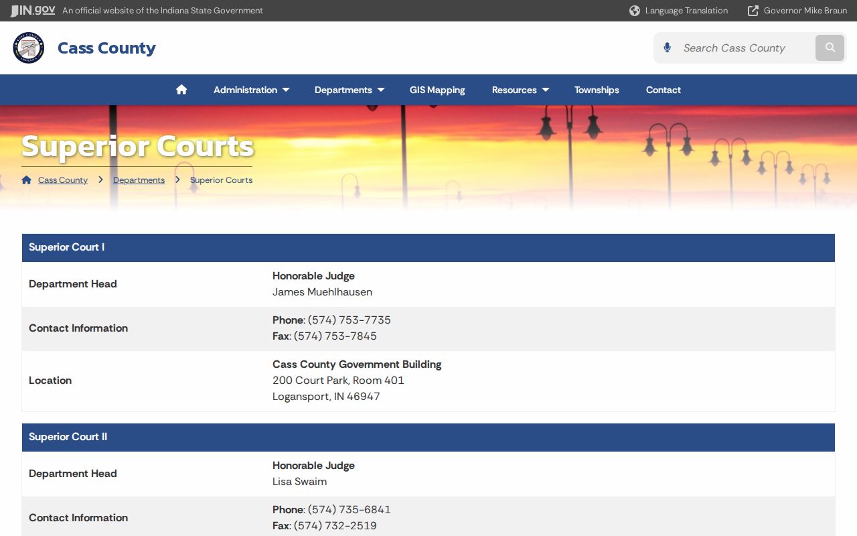Click the official Indiana website notice
The image size is (857, 536).
coord(163,11)
